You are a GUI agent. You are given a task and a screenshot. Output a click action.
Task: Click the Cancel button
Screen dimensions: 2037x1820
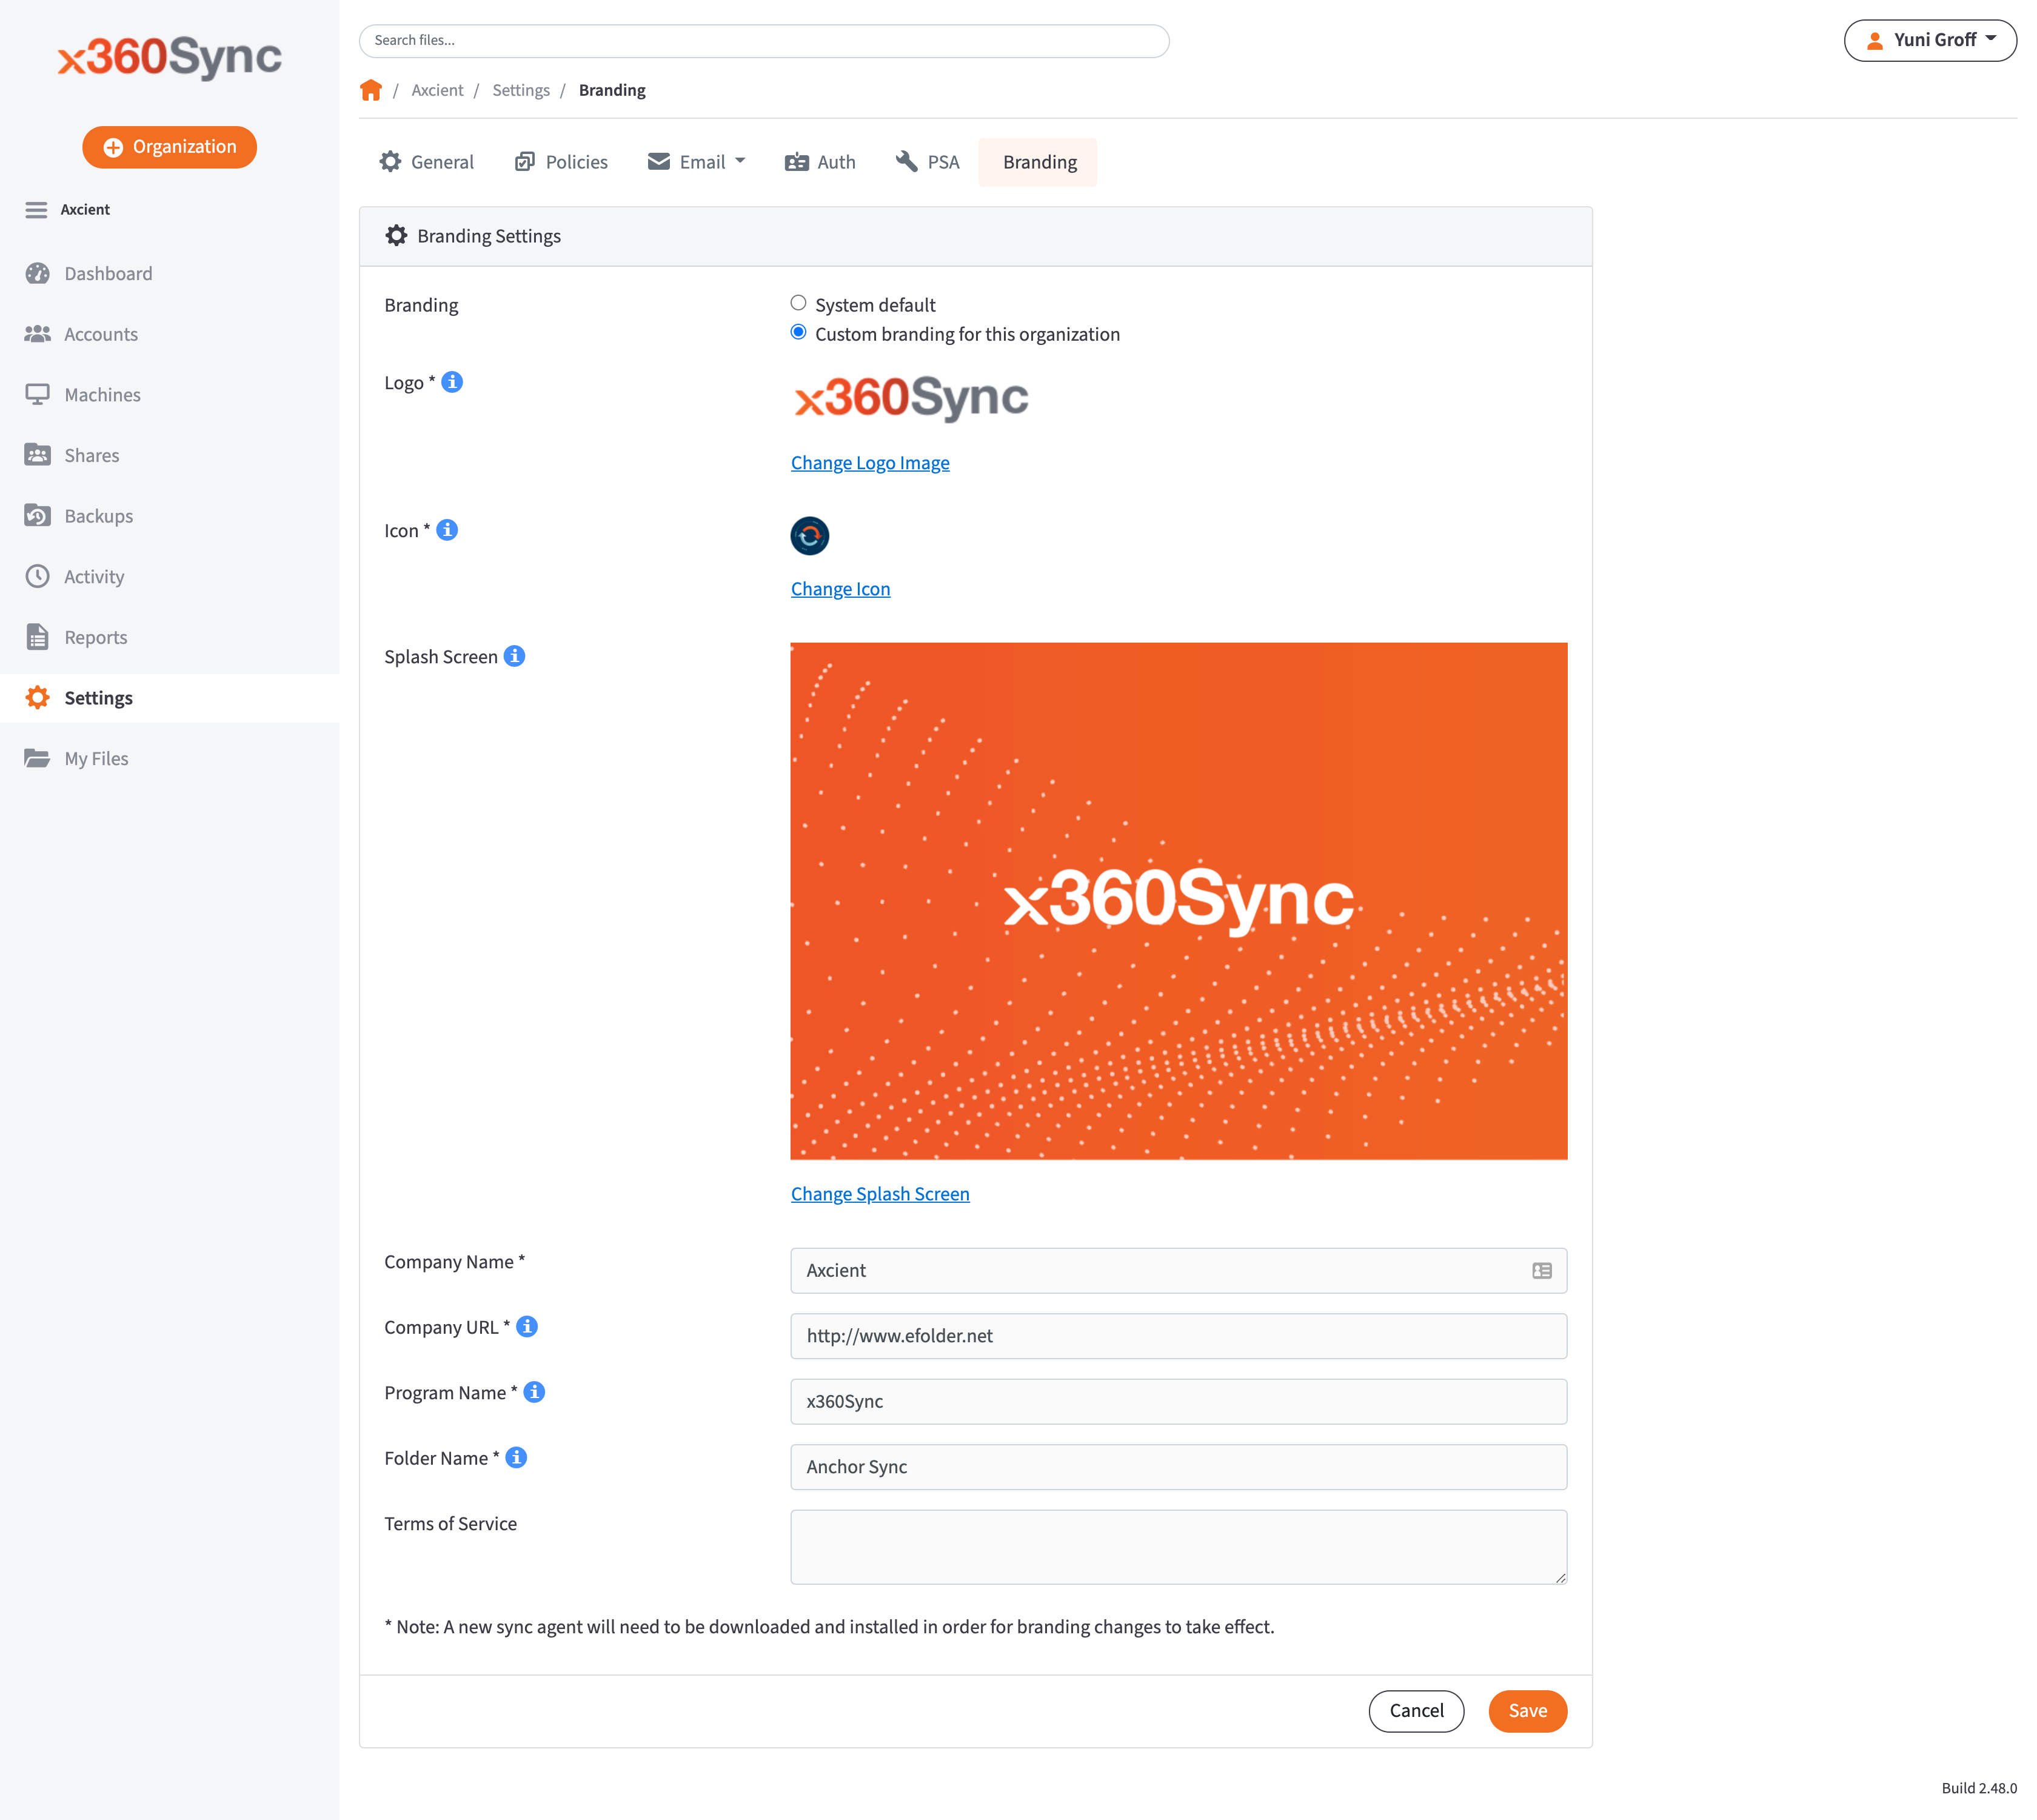click(x=1415, y=1711)
